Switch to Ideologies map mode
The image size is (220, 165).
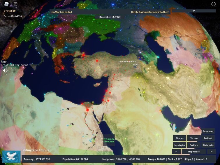179,145
